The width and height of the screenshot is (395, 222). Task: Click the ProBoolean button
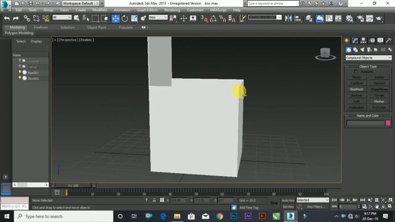tap(357, 107)
